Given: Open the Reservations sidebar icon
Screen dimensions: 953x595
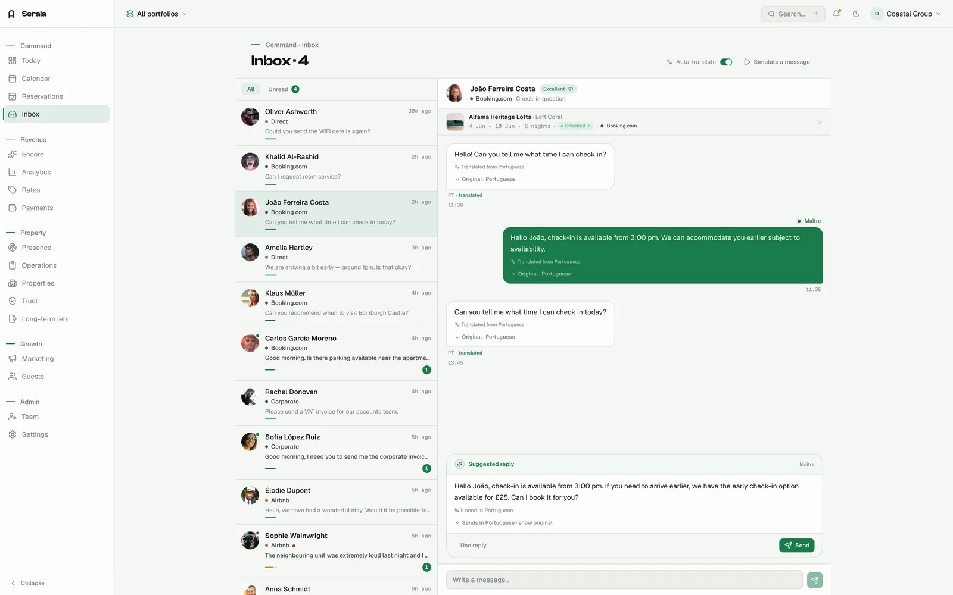Looking at the screenshot, I should click(x=13, y=96).
